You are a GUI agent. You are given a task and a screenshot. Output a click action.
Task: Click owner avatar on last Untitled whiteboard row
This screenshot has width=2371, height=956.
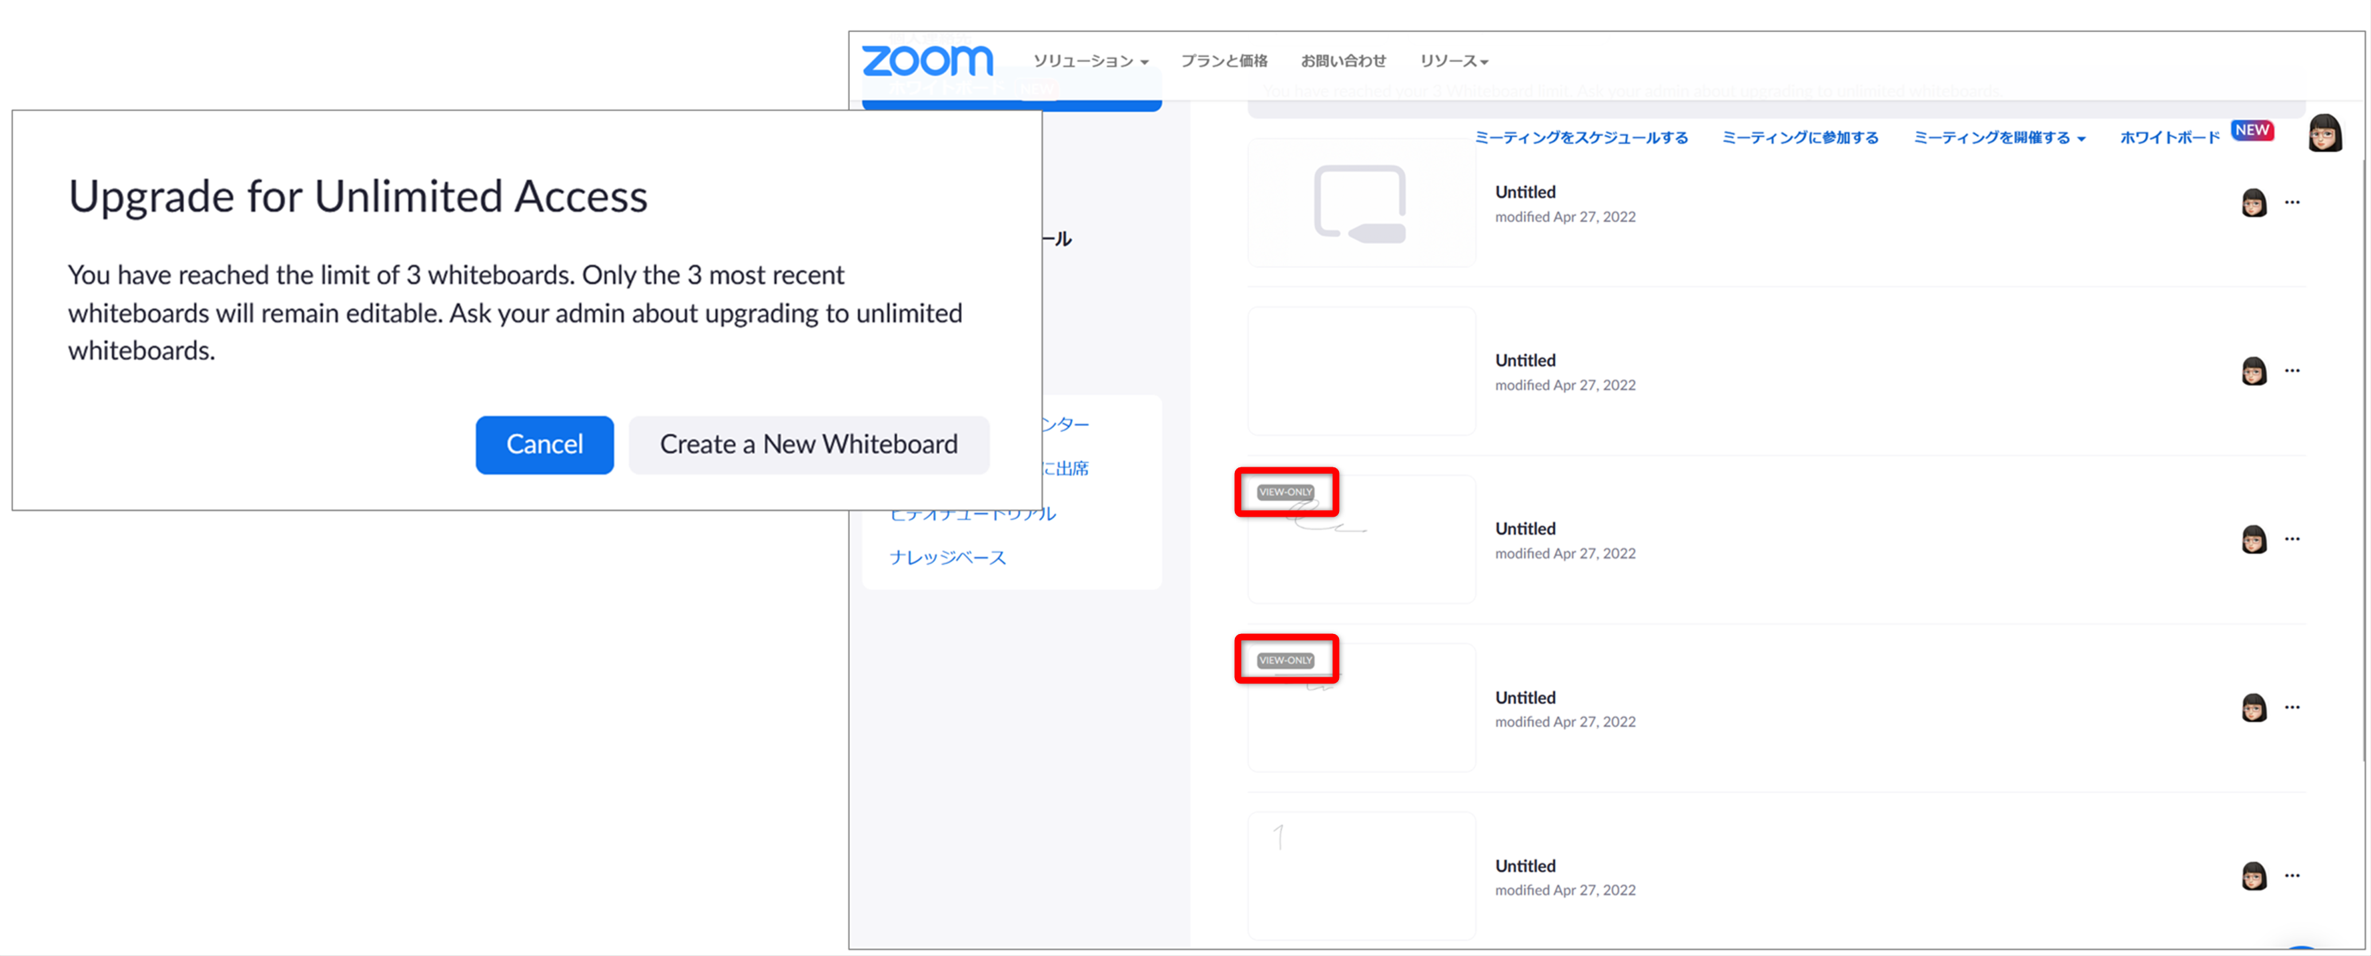tap(2253, 876)
